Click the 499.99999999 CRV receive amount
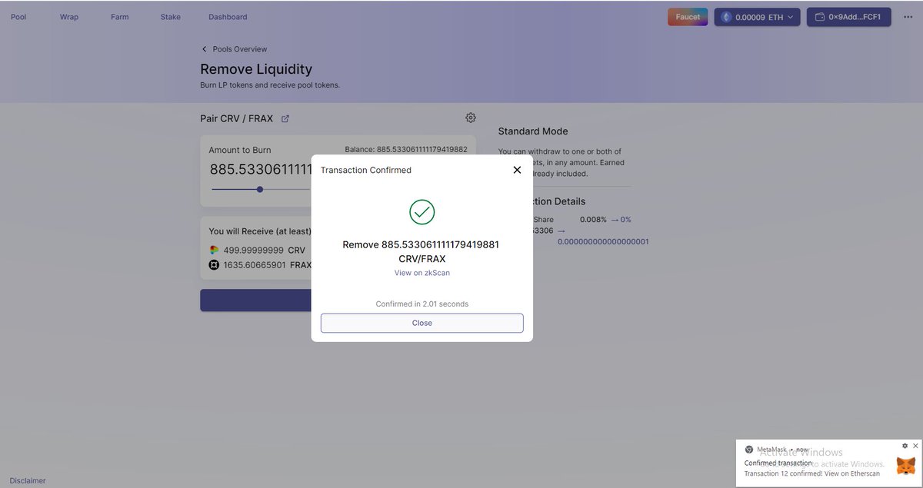The height and width of the screenshot is (488, 923). point(265,251)
